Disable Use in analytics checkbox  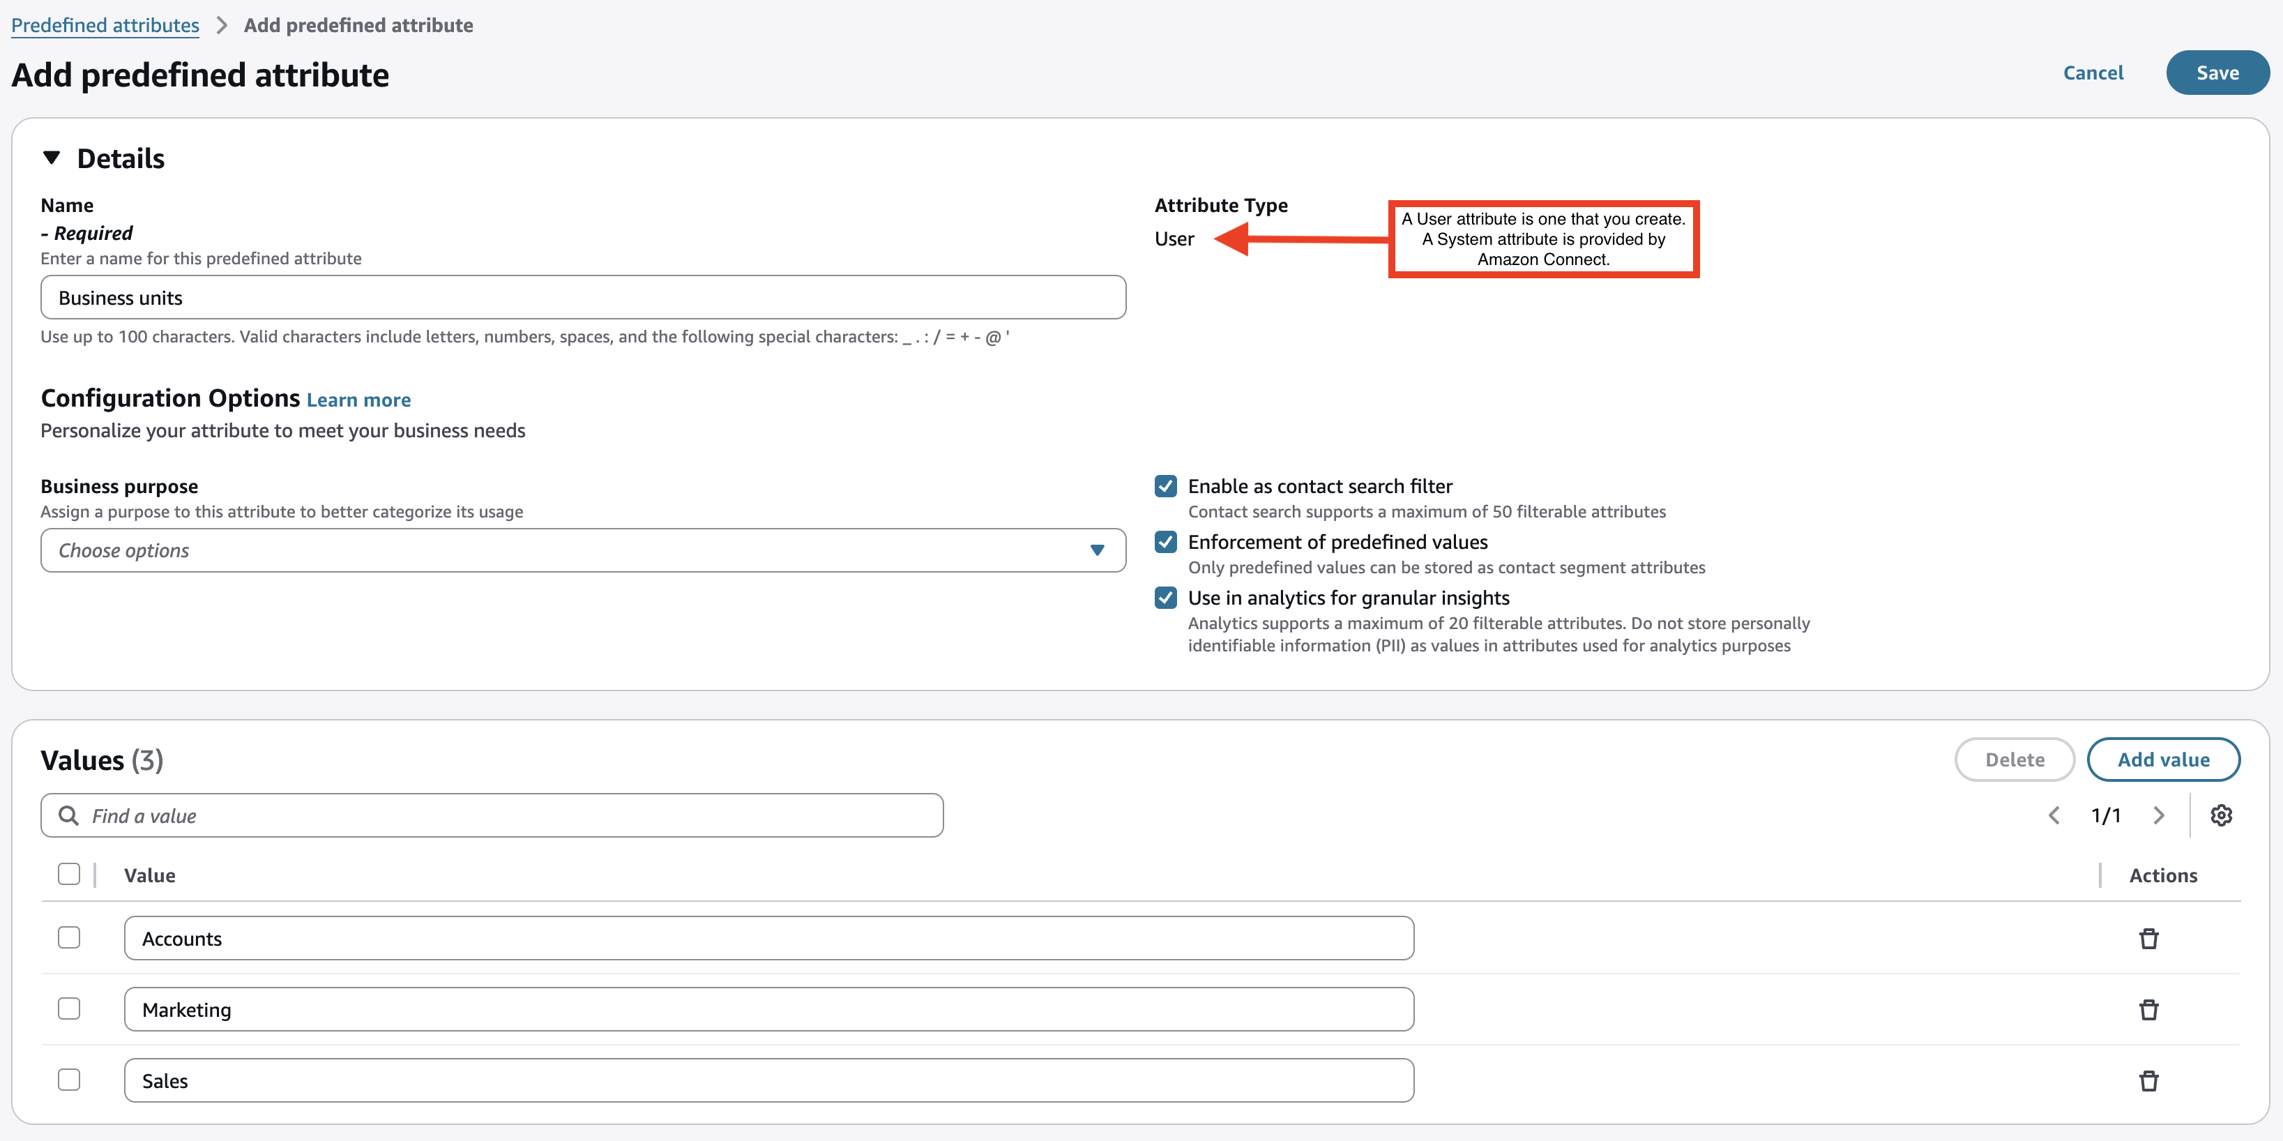tap(1165, 598)
